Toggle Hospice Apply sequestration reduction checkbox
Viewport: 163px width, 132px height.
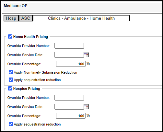pyautogui.click(x=11, y=124)
